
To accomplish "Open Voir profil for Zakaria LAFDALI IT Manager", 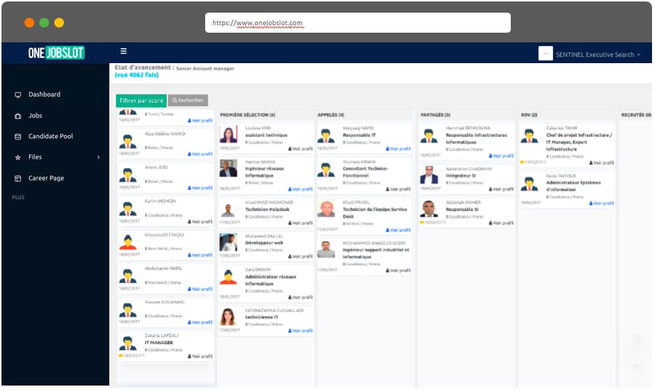I will [x=200, y=356].
